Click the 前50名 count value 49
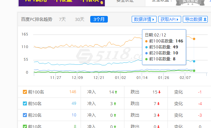Screen dimensions: 211x128 (74, 103)
